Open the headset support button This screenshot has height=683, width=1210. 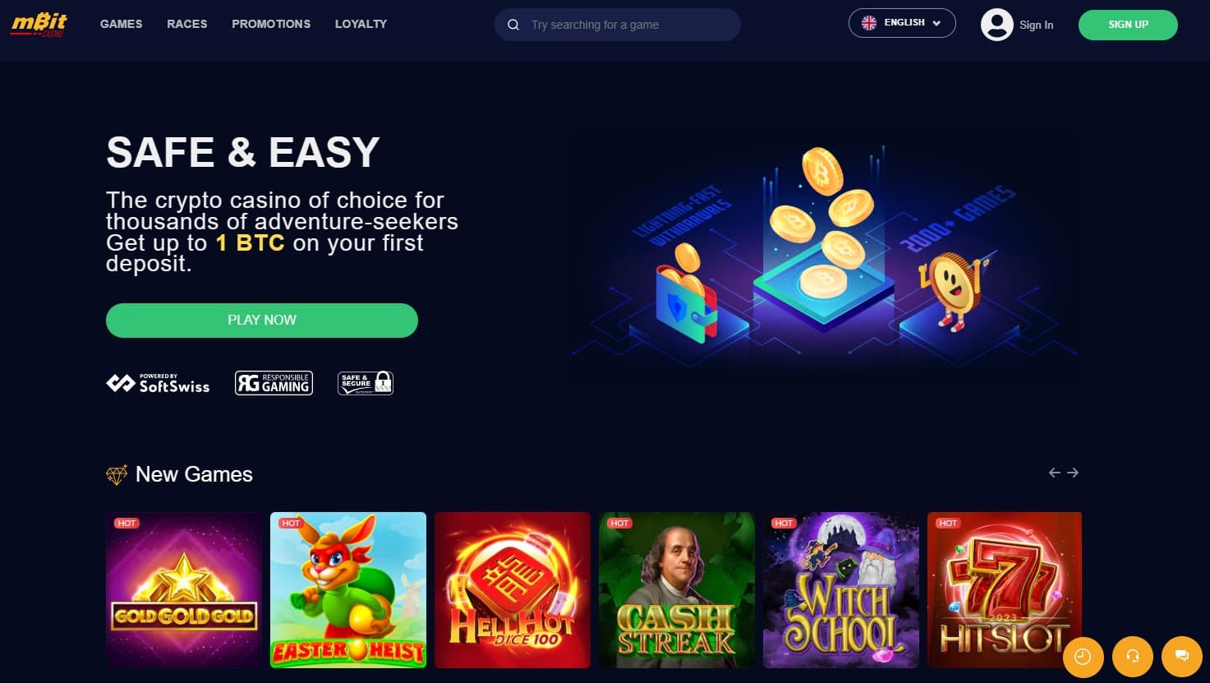point(1133,656)
